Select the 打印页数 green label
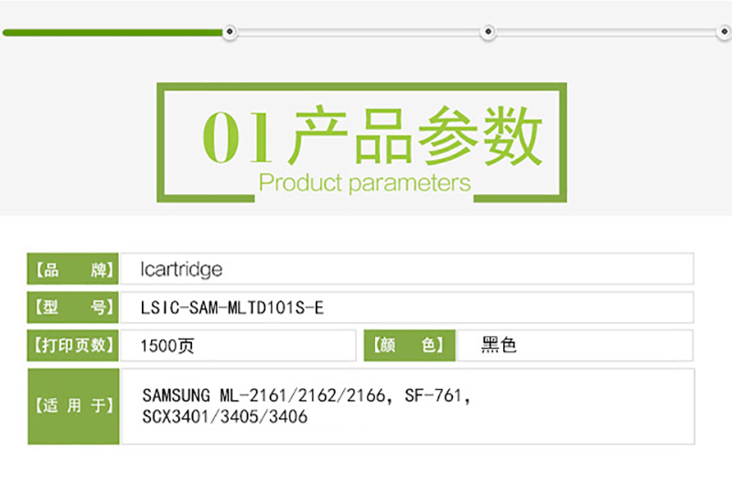The width and height of the screenshot is (732, 486). pos(73,345)
